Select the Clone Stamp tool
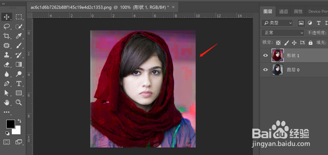 7,55
